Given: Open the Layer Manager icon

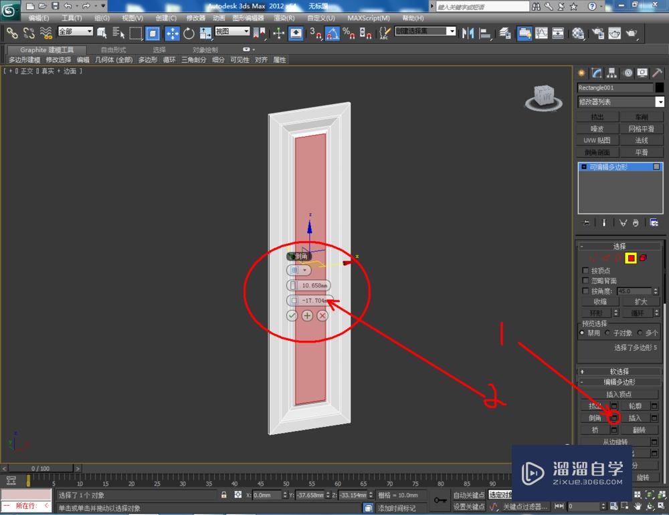Looking at the screenshot, I should point(505,33).
